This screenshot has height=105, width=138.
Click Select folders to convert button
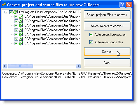click(x=107, y=26)
